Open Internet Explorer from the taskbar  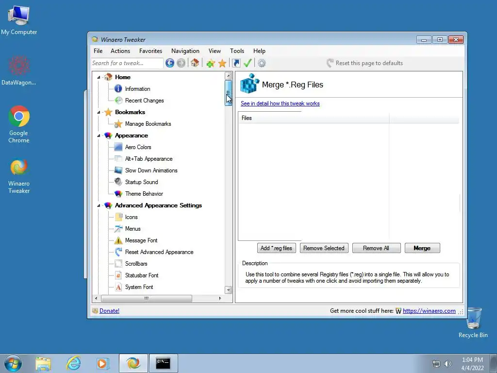pyautogui.click(x=73, y=363)
